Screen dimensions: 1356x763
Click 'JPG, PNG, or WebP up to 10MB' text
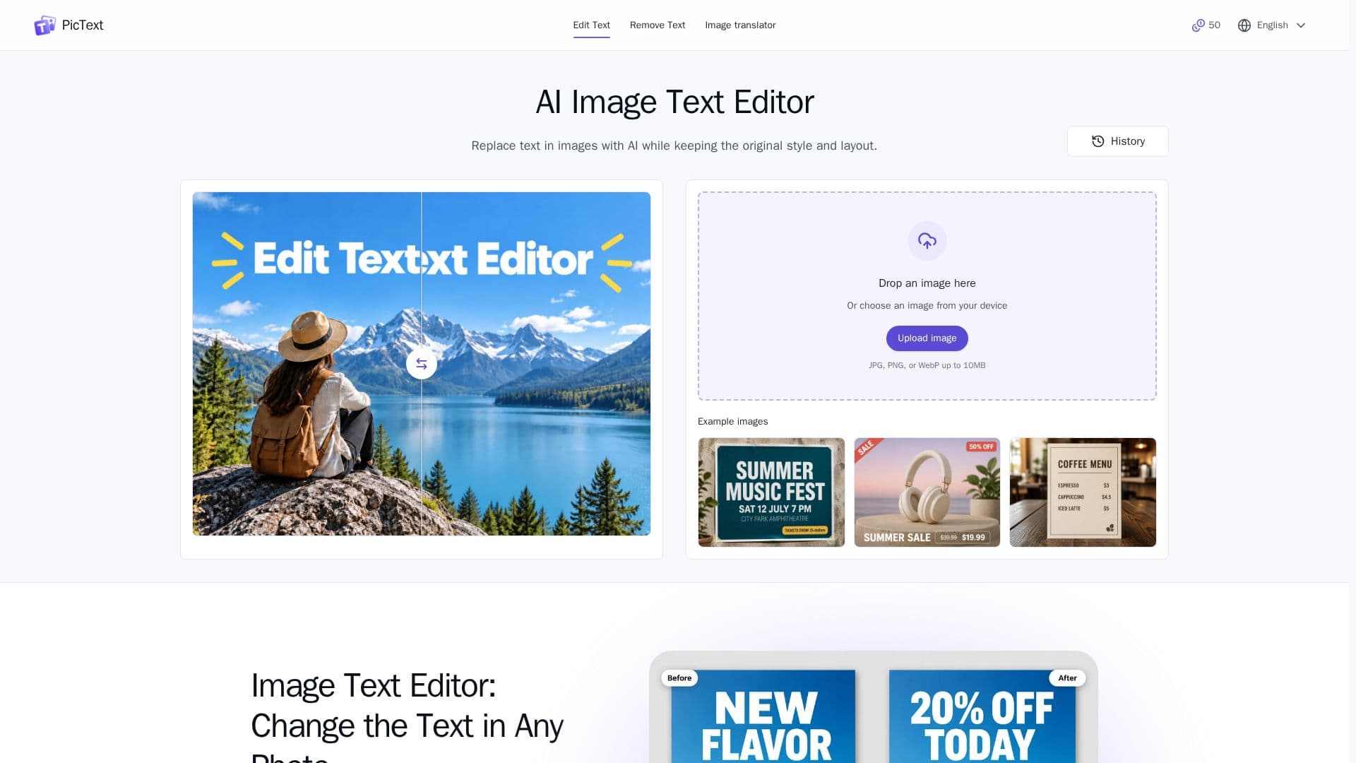click(x=927, y=366)
